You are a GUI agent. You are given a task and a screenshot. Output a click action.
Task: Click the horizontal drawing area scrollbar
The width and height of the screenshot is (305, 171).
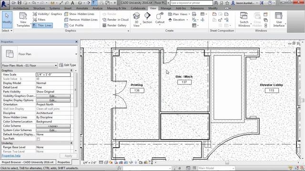227,162
